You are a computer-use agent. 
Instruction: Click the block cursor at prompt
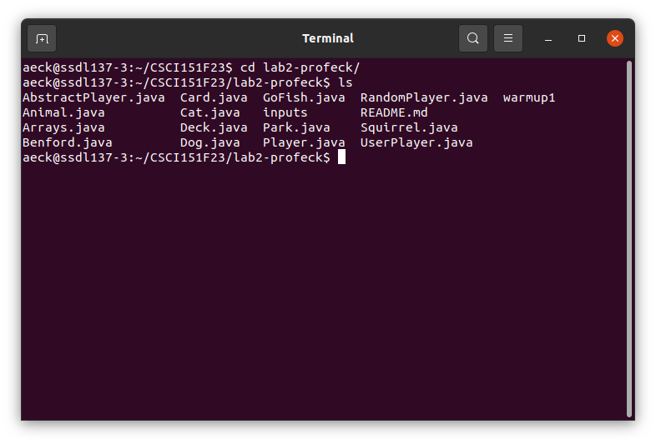(x=342, y=157)
